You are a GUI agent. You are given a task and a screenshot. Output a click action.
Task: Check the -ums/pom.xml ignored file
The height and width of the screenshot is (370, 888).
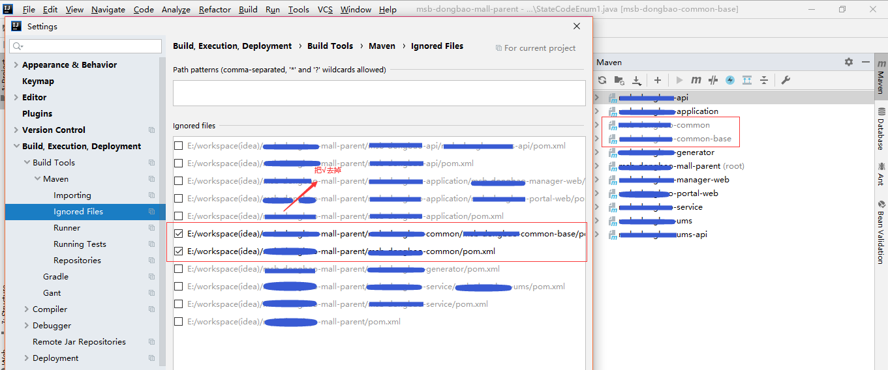click(x=178, y=286)
